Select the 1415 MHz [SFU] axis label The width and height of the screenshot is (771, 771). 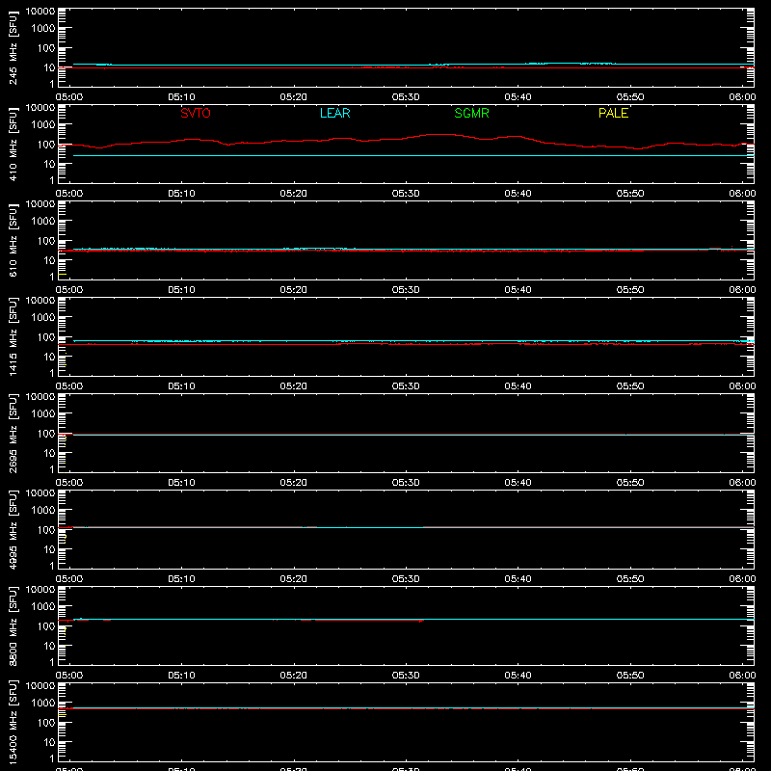click(x=13, y=336)
